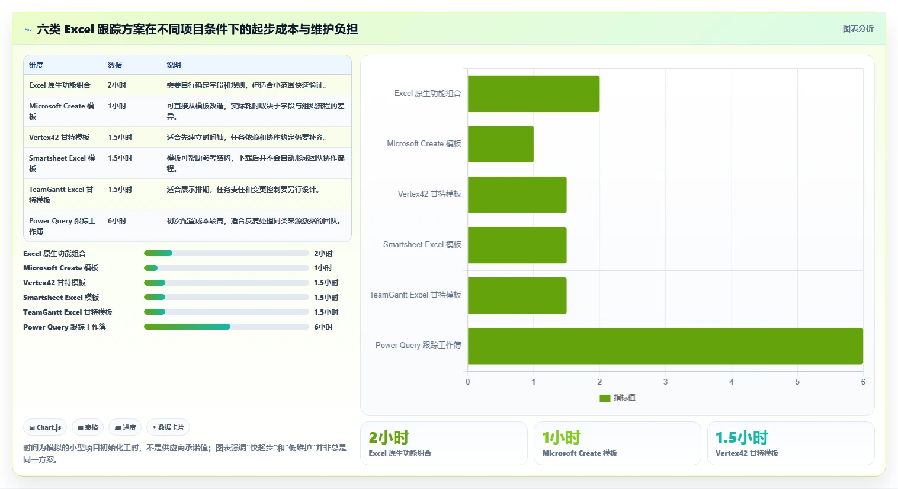Click the Vertex42 甘特模板 bar in the chart
898x489 pixels.
coord(517,194)
